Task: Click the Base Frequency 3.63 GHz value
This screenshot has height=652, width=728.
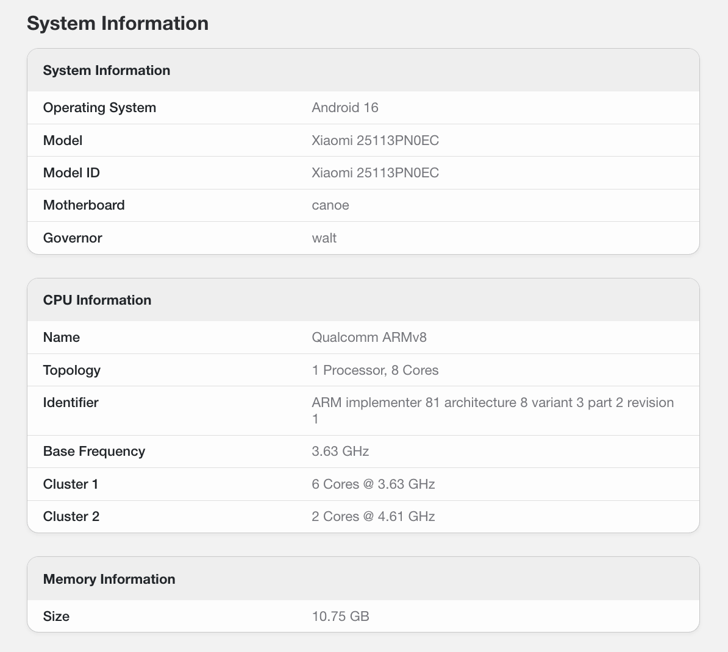Action: click(340, 452)
